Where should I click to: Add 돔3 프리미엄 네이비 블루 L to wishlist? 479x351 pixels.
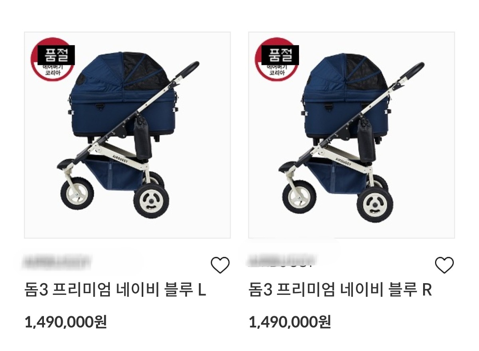tap(220, 265)
